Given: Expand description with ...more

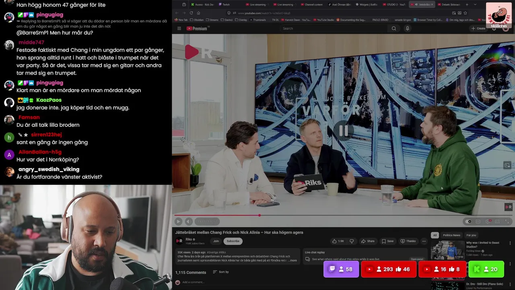Looking at the screenshot, I should tap(293, 261).
